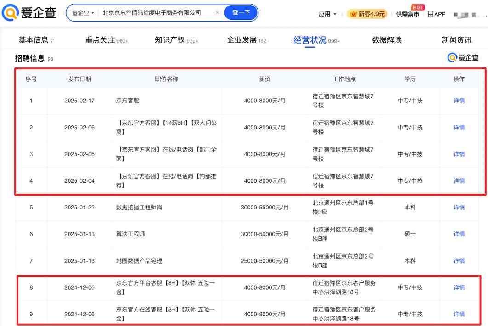Open 供需集市 link in header

[408, 14]
